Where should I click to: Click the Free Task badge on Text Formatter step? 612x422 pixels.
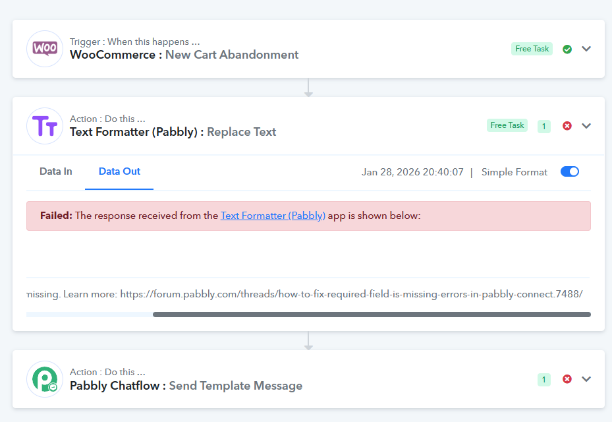pyautogui.click(x=507, y=125)
